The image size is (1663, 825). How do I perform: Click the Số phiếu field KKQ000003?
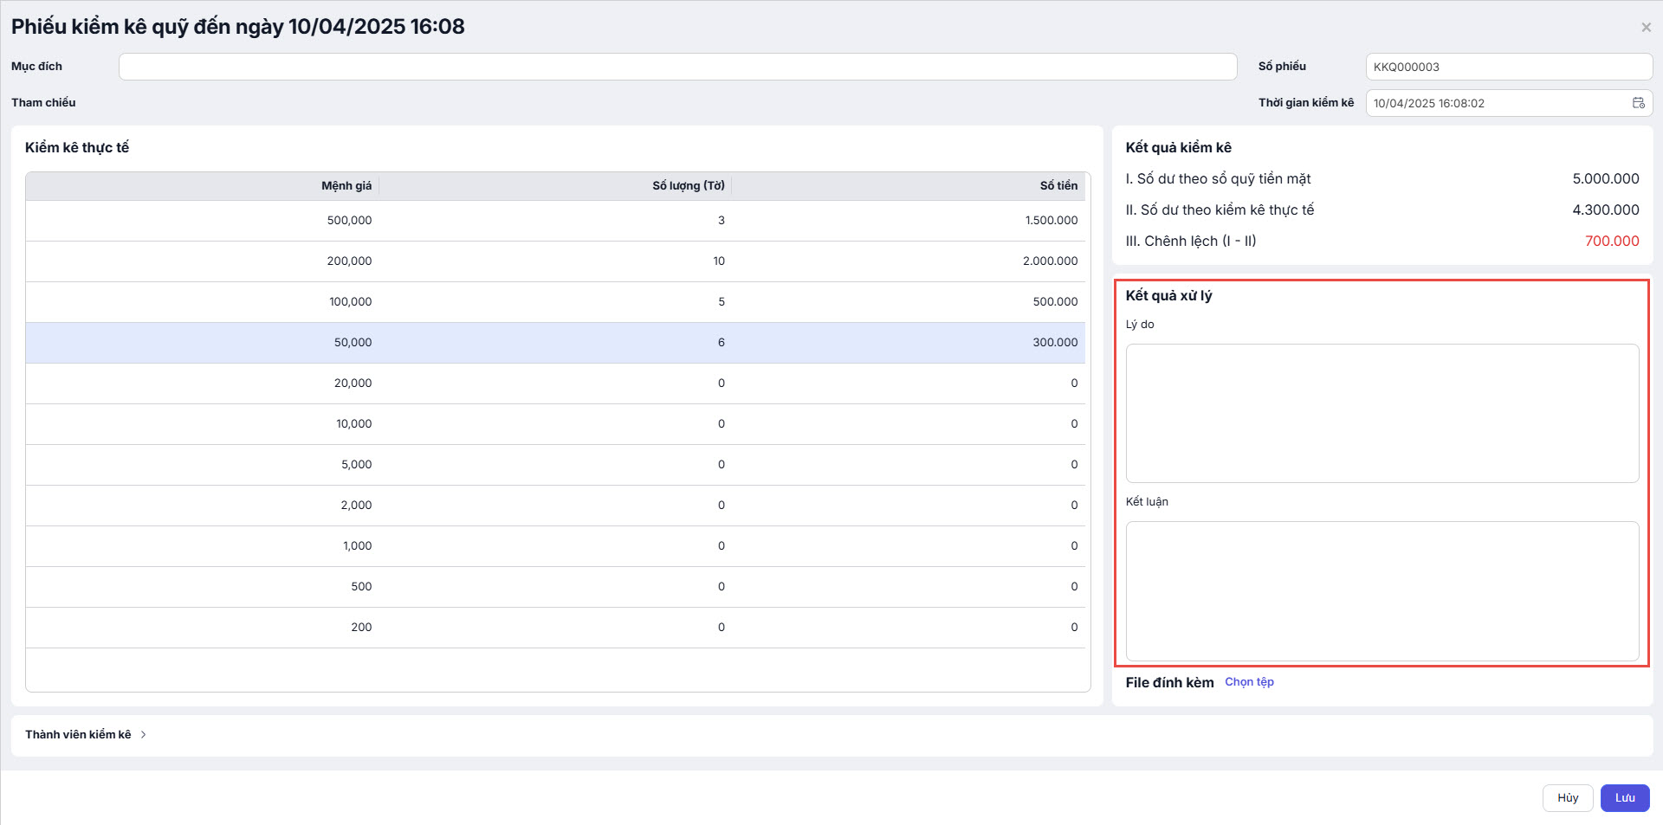click(1508, 67)
